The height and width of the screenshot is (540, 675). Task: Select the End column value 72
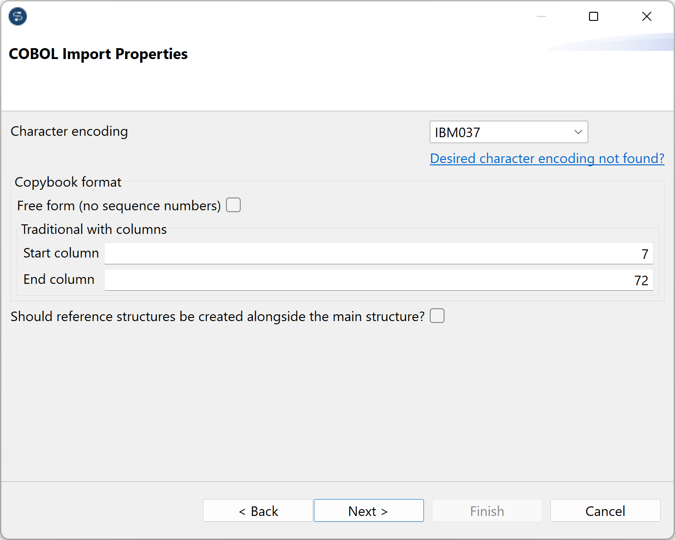point(641,280)
